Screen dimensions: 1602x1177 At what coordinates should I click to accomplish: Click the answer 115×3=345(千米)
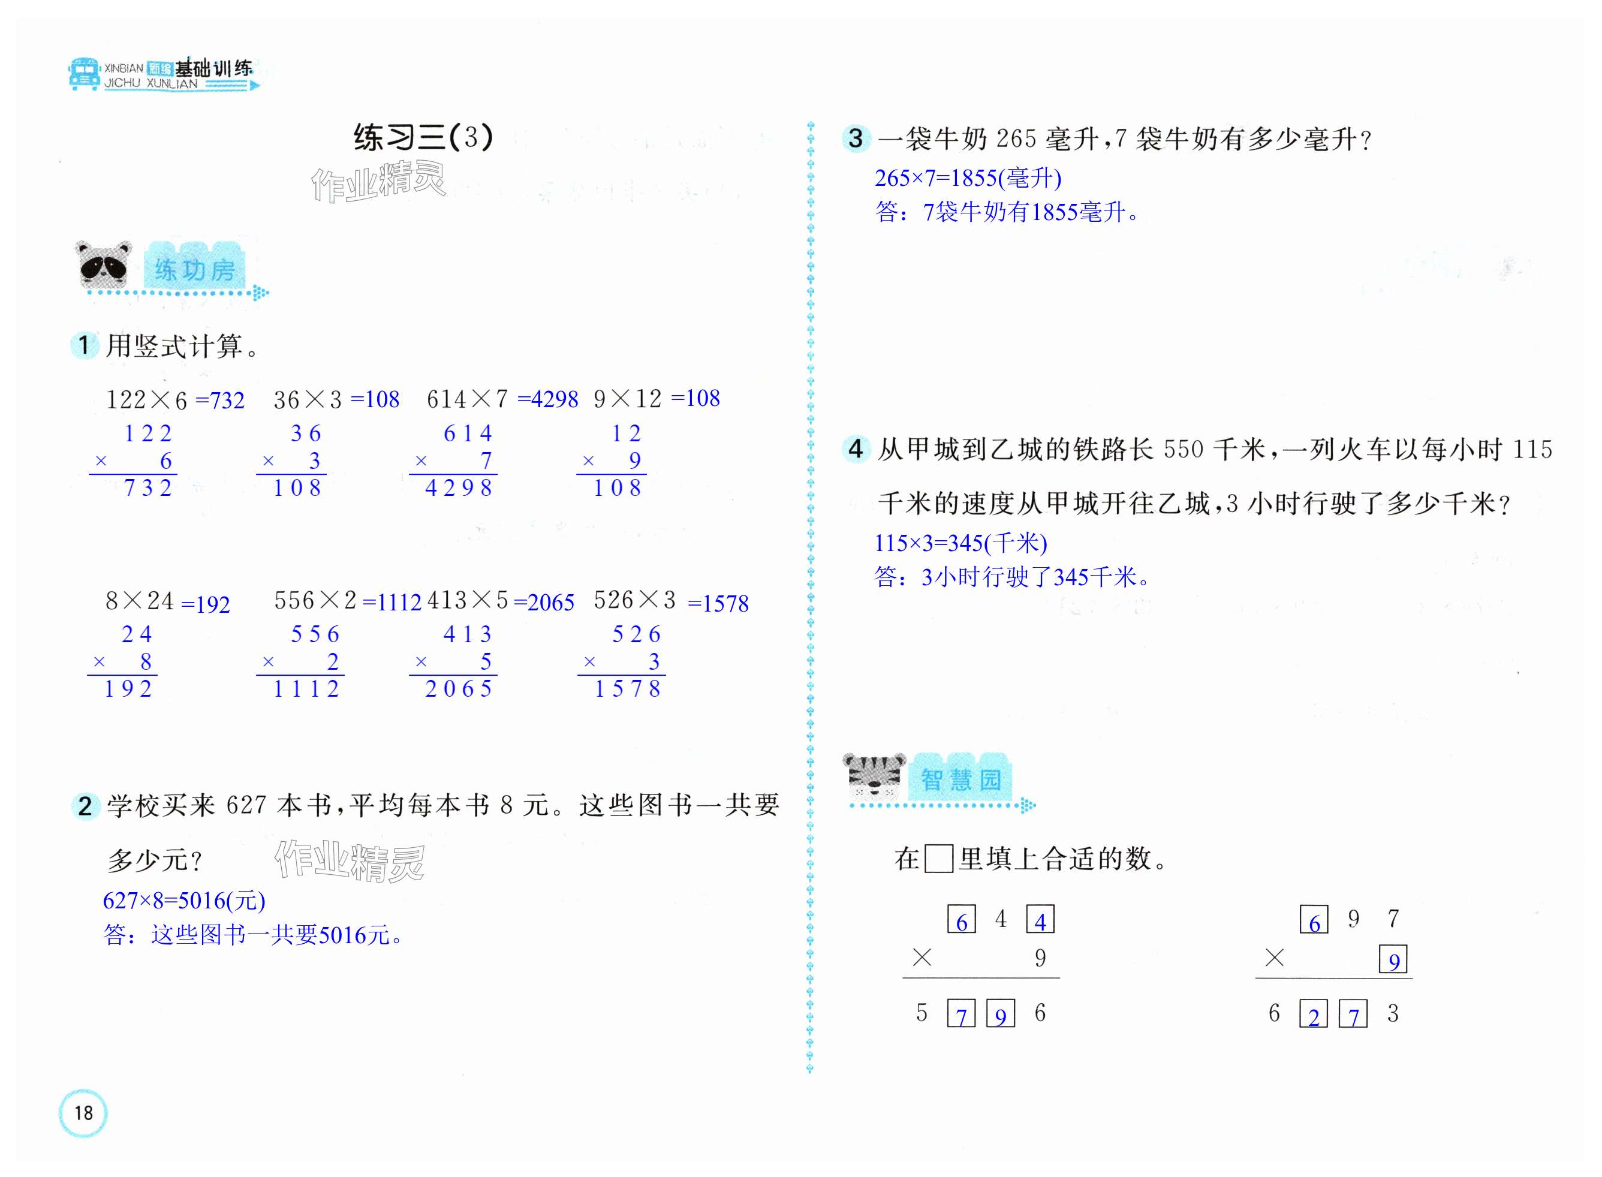pyautogui.click(x=960, y=543)
